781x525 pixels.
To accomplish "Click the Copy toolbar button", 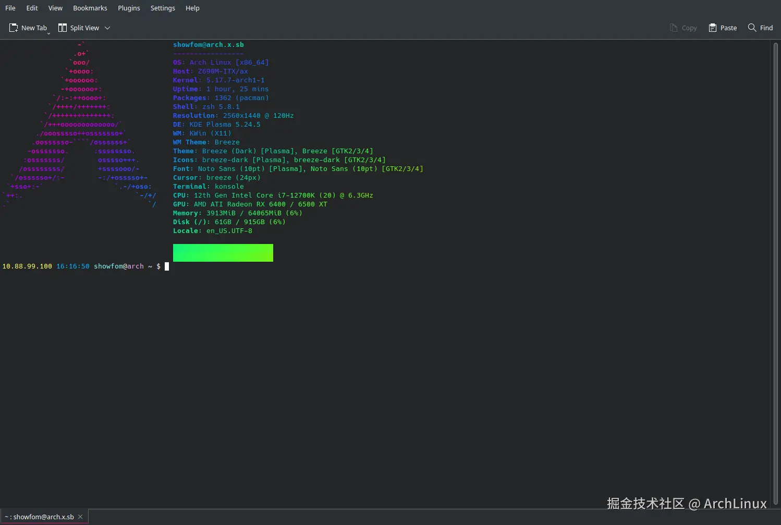I will coord(683,28).
